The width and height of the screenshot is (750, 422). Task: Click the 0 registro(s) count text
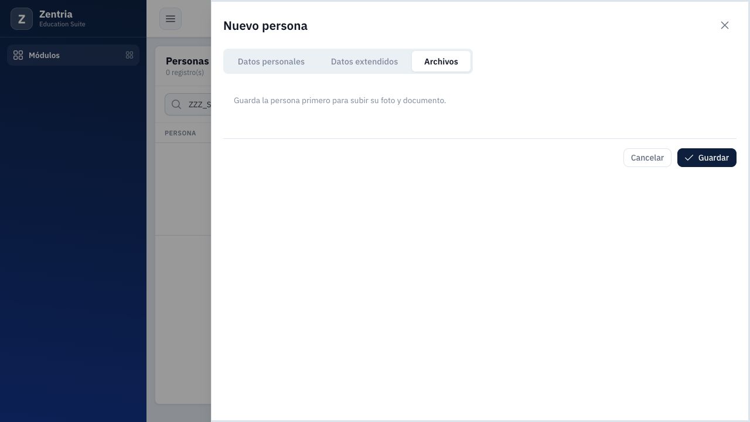click(185, 73)
